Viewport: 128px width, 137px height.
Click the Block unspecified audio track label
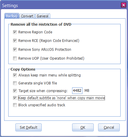[x=42, y=105]
